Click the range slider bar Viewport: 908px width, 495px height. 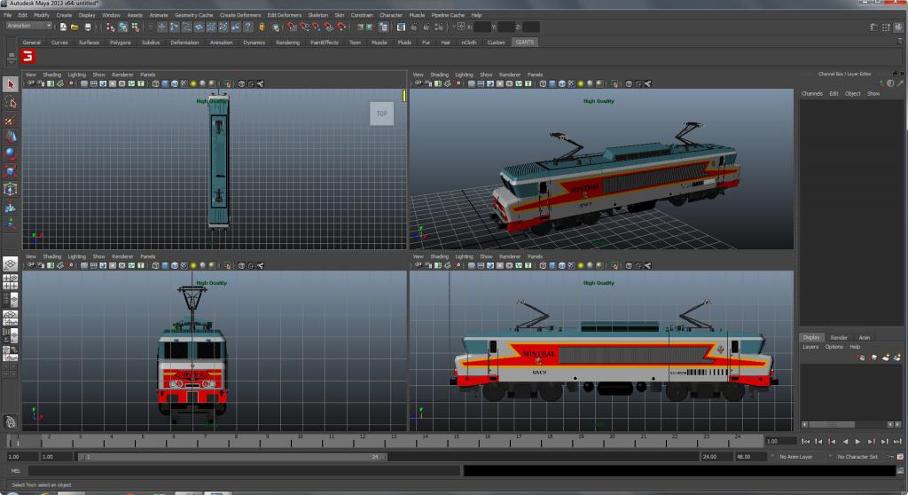231,457
